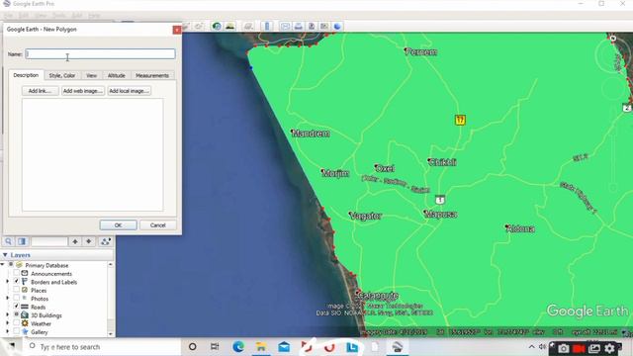Toggle the 3D Buildings layer checkbox
Screen dimensions: 633x356
pos(17,314)
